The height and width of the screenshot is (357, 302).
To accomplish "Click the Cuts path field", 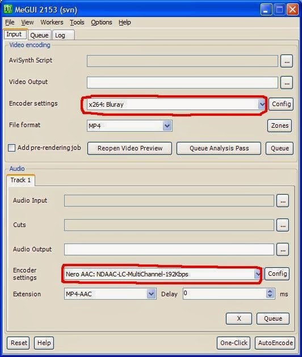I will click(169, 225).
